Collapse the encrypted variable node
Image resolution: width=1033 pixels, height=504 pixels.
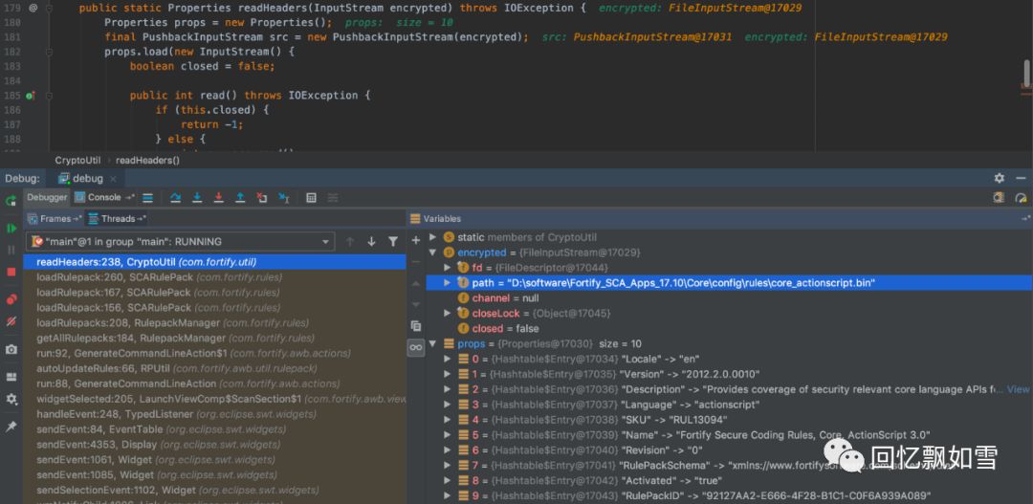433,252
